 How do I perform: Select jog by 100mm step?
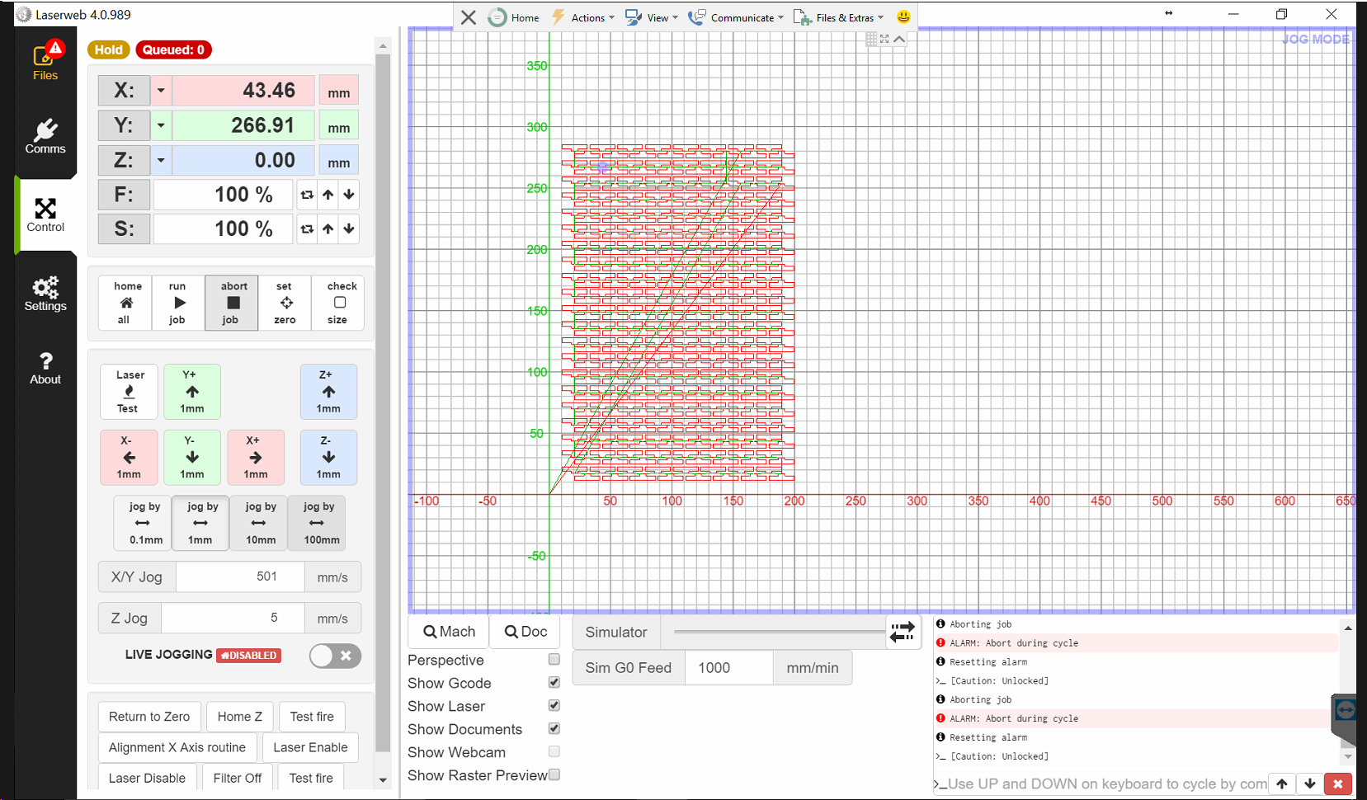pos(318,523)
